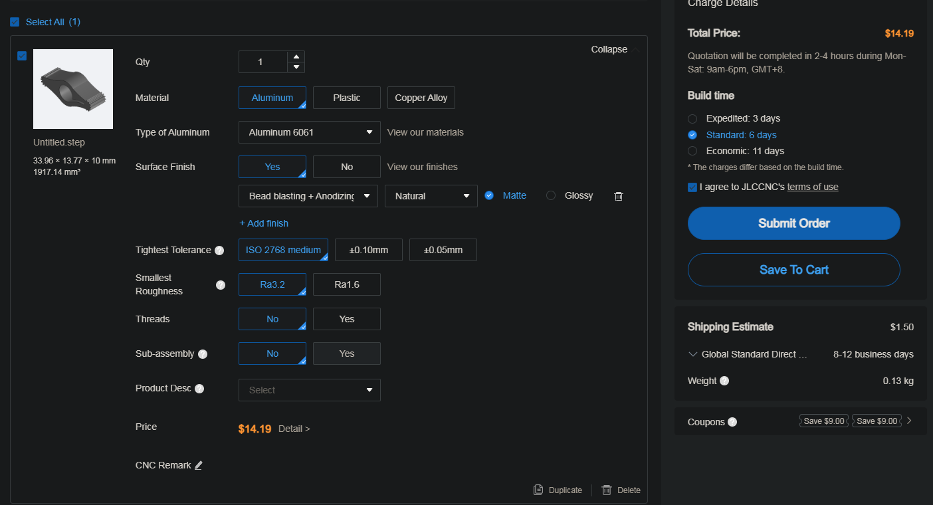Click the Untitled.step part thumbnail
The image size is (933, 505).
click(73, 89)
